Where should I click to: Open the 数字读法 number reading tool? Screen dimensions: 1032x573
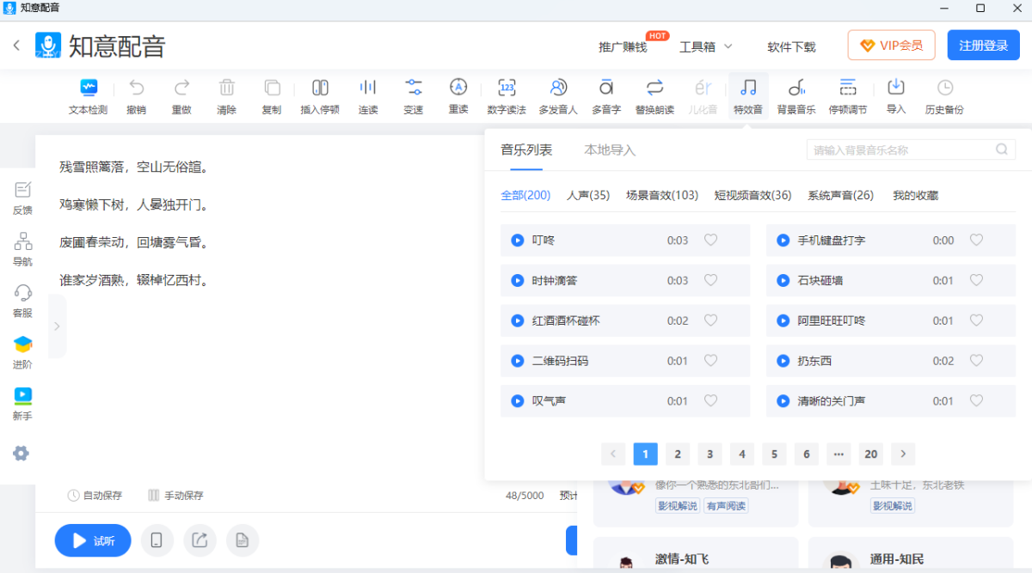click(507, 88)
